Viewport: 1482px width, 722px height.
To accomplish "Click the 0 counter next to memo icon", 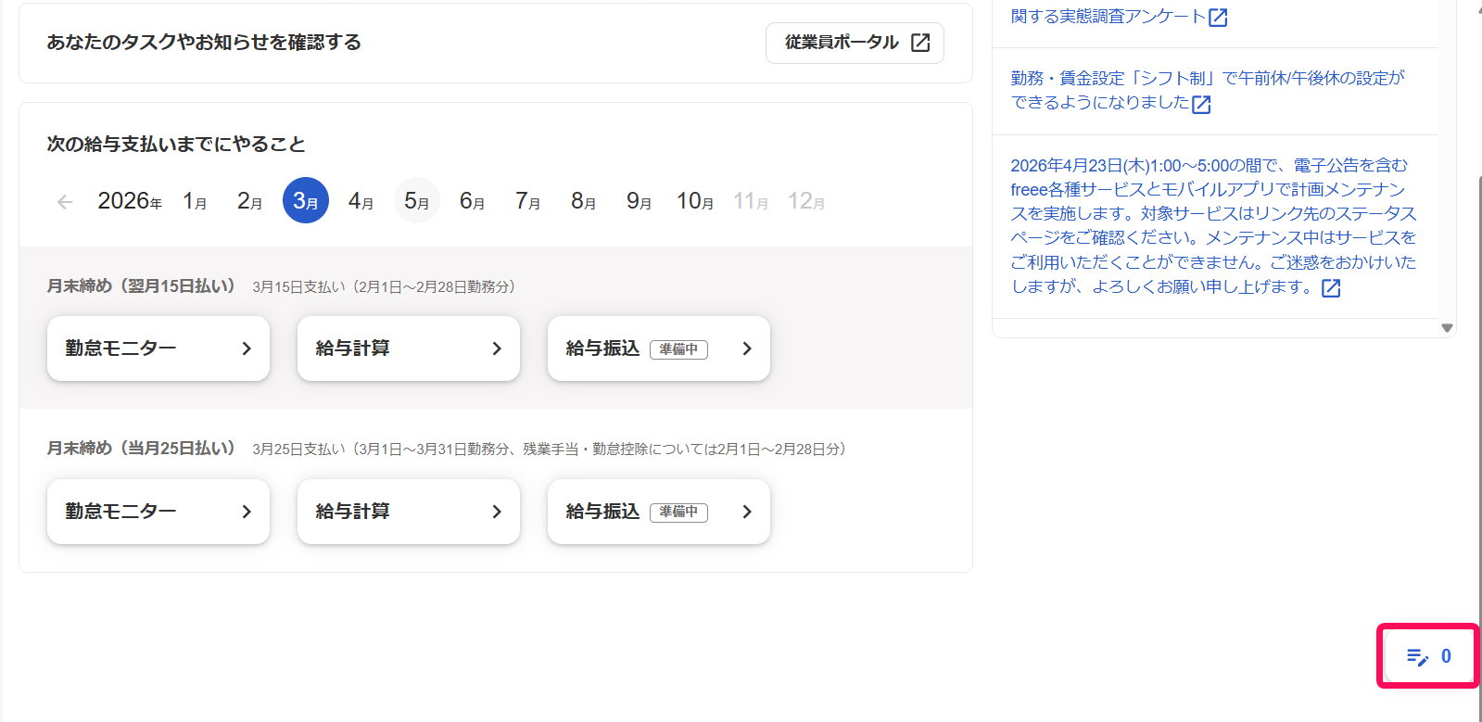I will pos(1446,656).
